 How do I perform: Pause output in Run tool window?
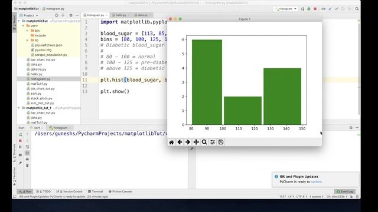pyautogui.click(x=21, y=147)
